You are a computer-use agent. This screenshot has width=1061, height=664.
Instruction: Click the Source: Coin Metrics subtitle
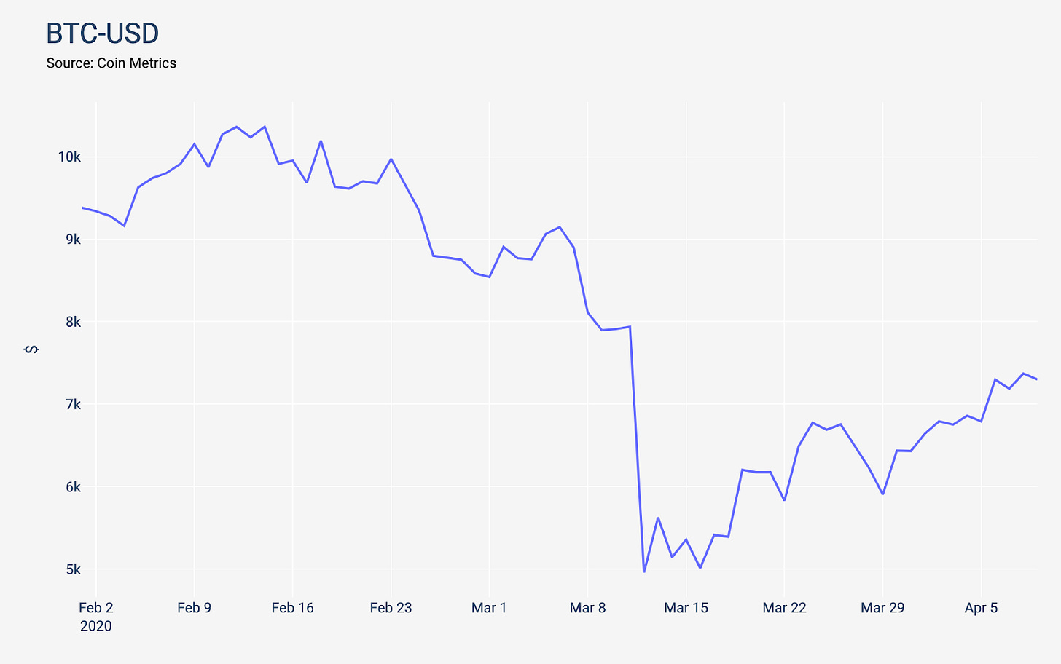click(111, 63)
